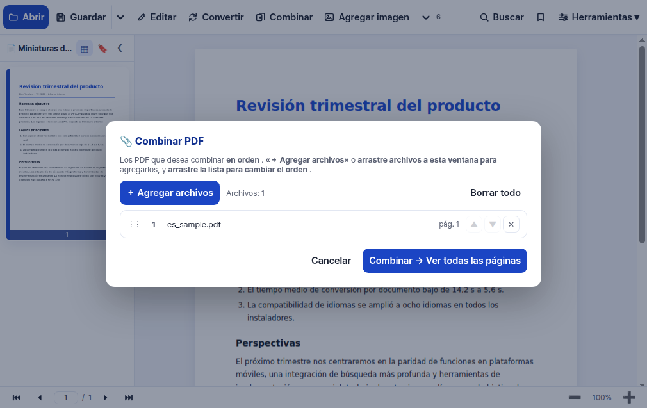Move es_sample.pdf up with the arrow
This screenshot has width=647, height=408.
[474, 224]
